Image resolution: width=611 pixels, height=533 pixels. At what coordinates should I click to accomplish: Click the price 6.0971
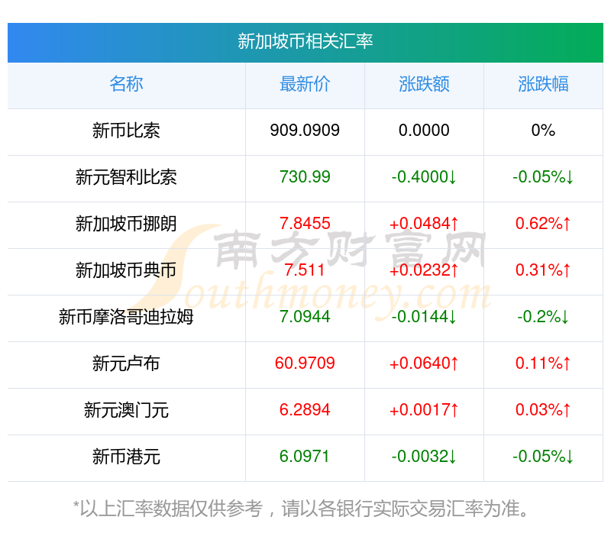tap(305, 456)
